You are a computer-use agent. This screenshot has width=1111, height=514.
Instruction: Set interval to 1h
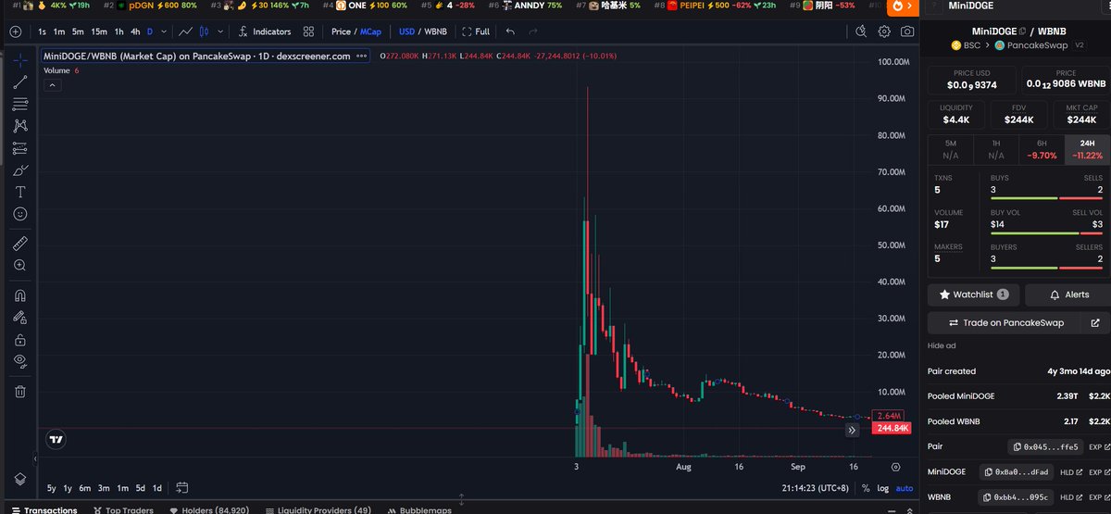(119, 31)
